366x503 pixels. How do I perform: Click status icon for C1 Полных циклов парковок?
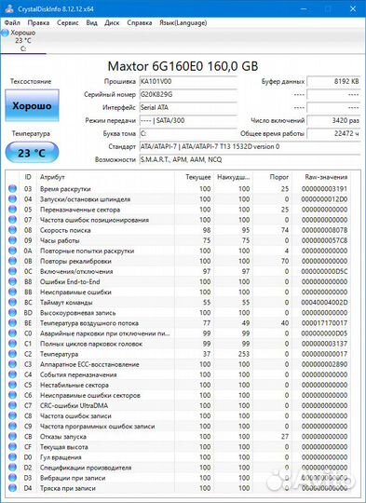(x=12, y=343)
